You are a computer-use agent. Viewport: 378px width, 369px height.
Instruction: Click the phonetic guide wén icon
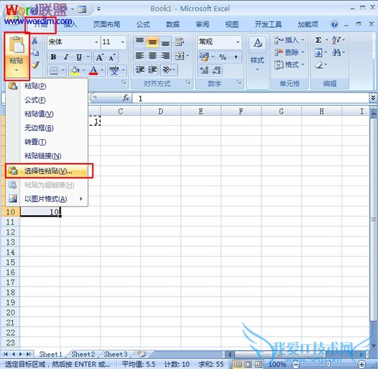click(x=114, y=71)
